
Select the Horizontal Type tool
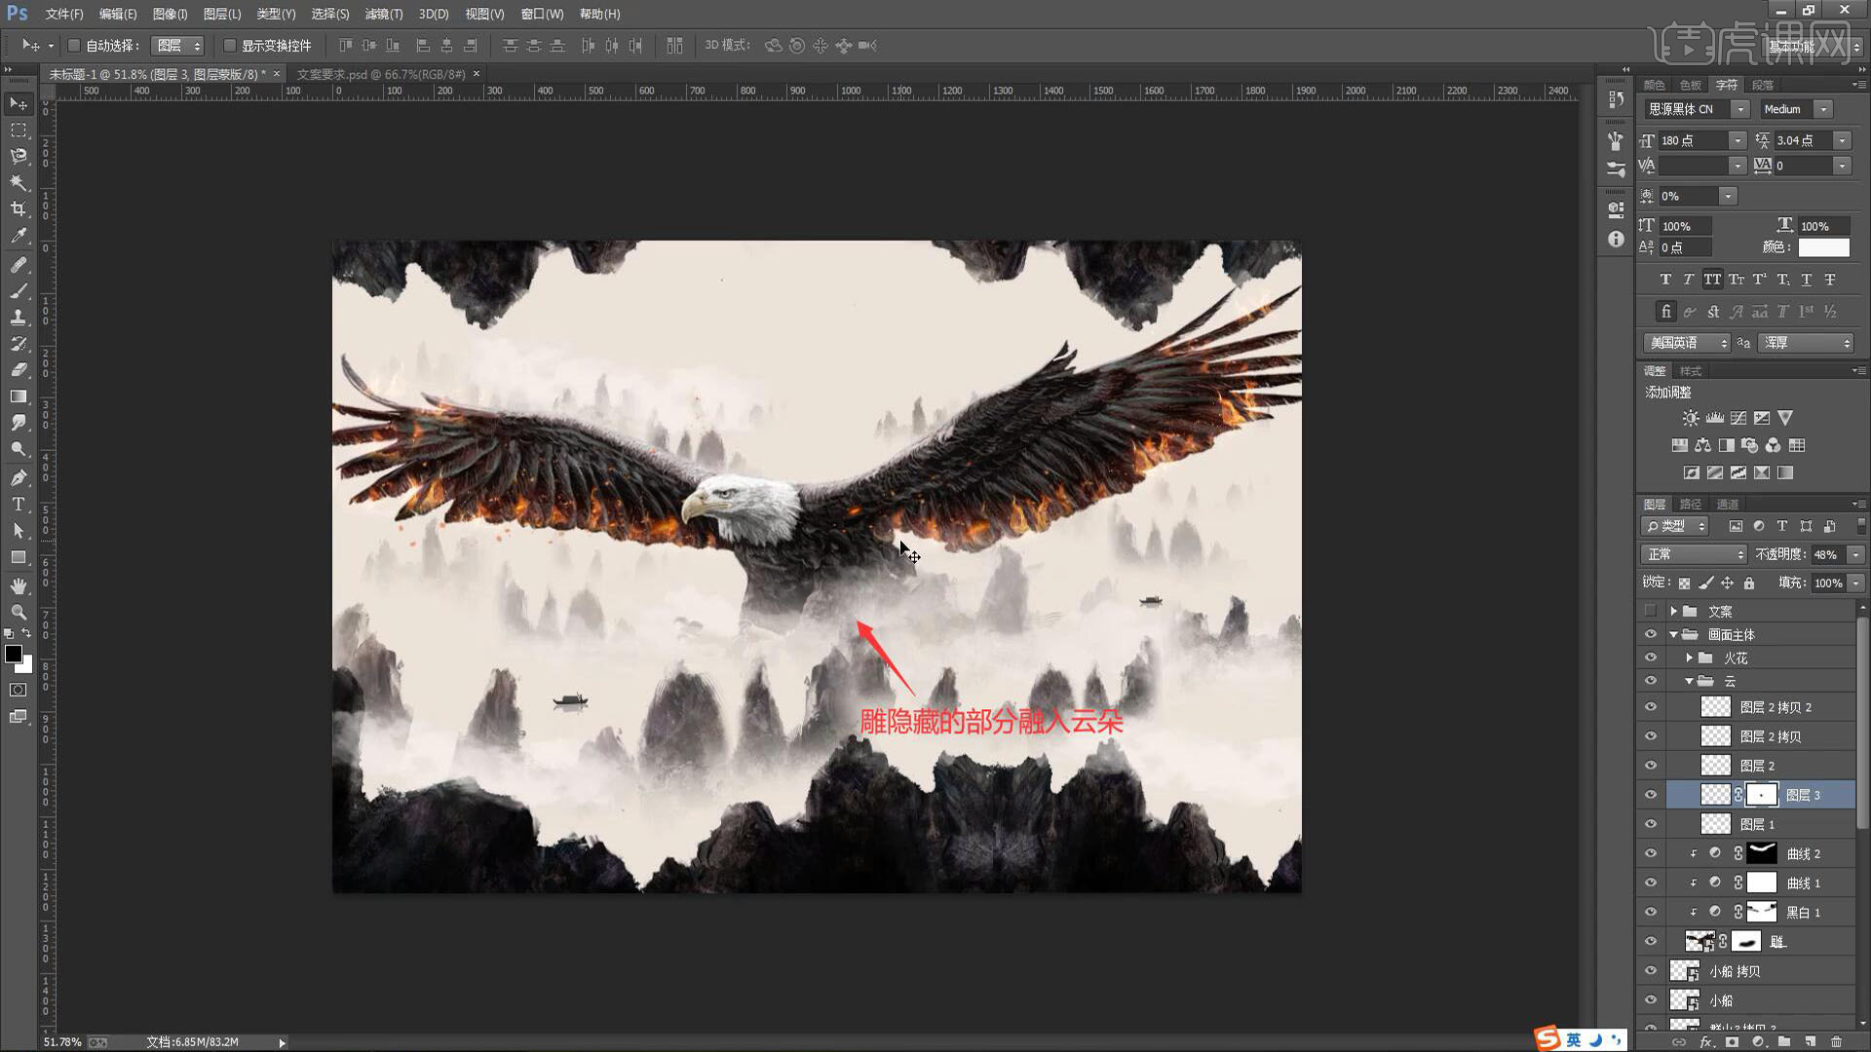click(19, 504)
